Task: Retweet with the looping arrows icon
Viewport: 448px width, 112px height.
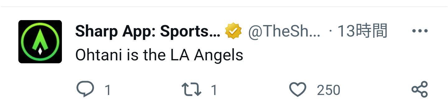Action: pos(192,90)
